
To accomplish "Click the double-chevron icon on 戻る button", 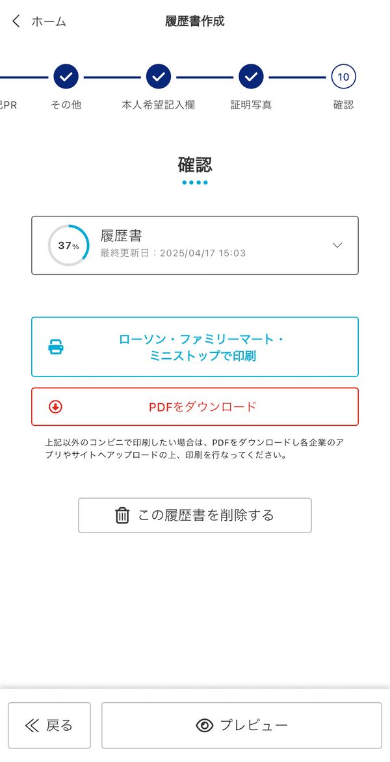I will [32, 726].
